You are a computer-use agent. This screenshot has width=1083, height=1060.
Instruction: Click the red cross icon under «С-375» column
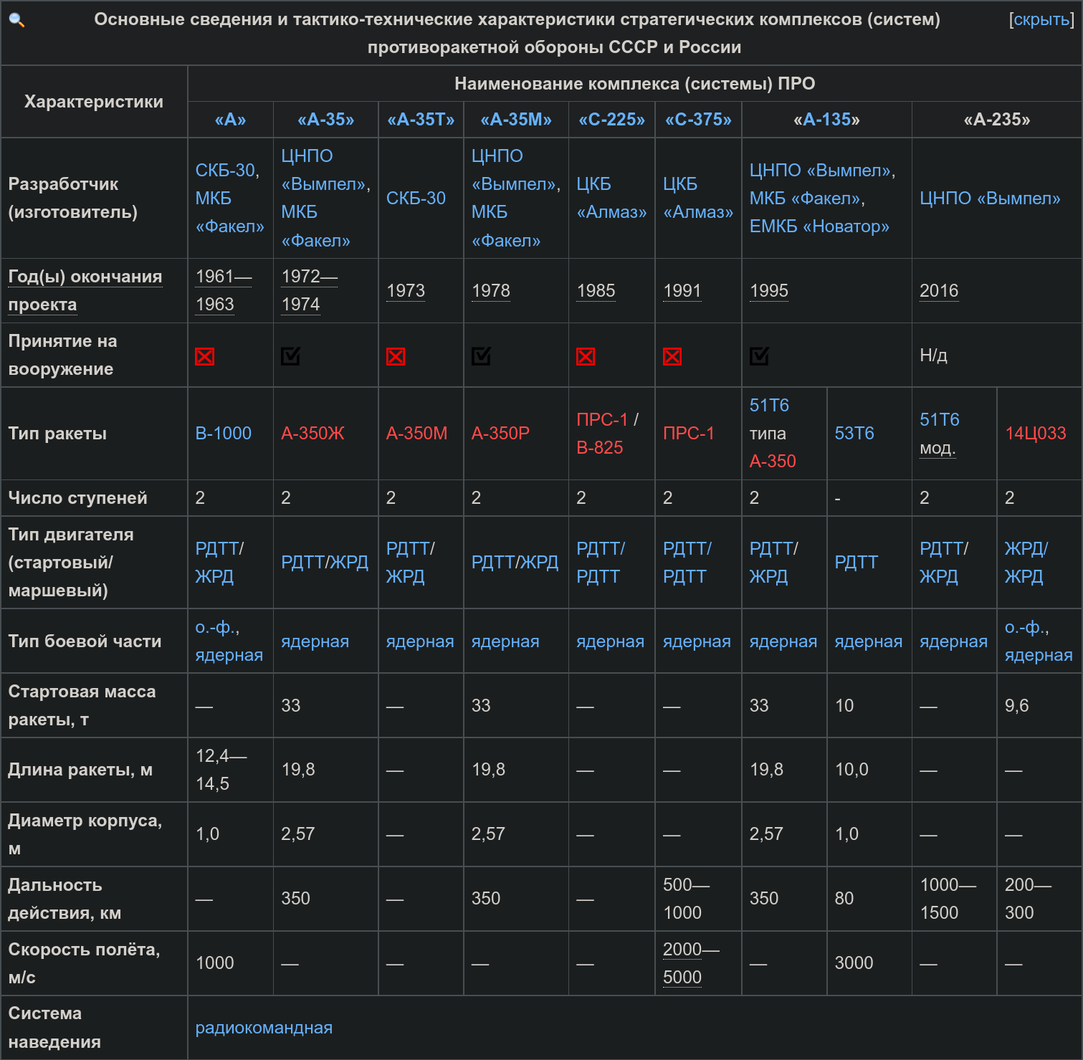672,356
